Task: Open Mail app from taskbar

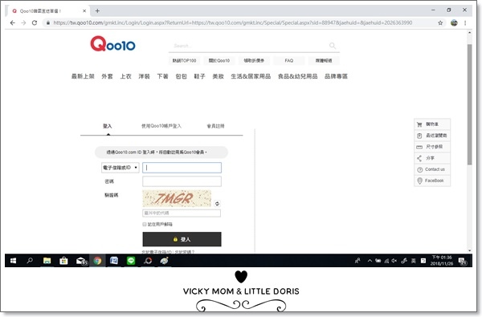Action: click(81, 261)
